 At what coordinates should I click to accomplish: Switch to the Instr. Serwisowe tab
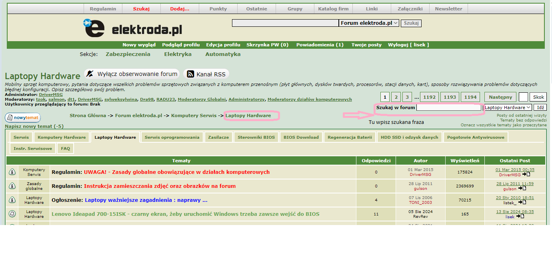coord(32,148)
